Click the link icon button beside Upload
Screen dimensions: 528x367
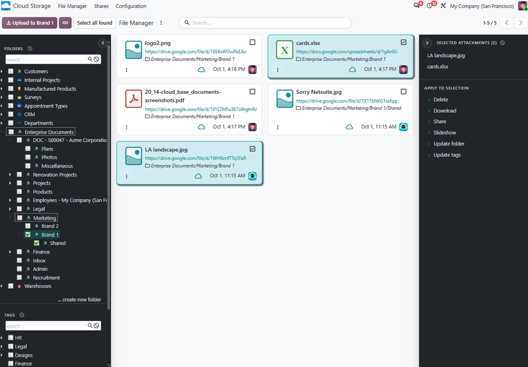65,23
